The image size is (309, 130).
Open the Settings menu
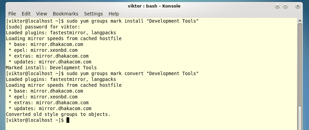(x=93, y=14)
